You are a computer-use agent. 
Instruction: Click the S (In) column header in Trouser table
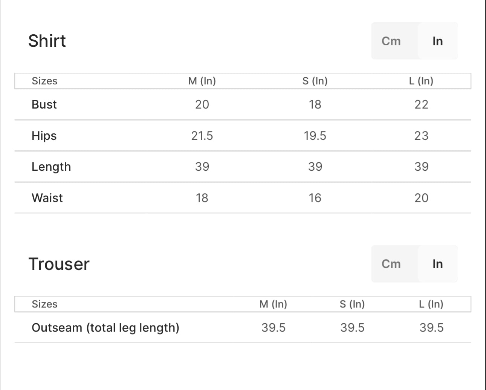click(352, 304)
